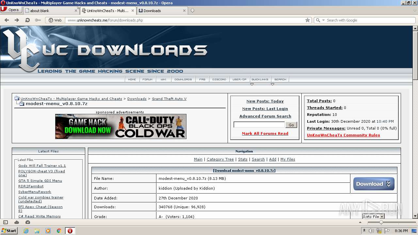Open Windows Explorer from taskbar
Screen dimensions: 418x235
pos(37,231)
